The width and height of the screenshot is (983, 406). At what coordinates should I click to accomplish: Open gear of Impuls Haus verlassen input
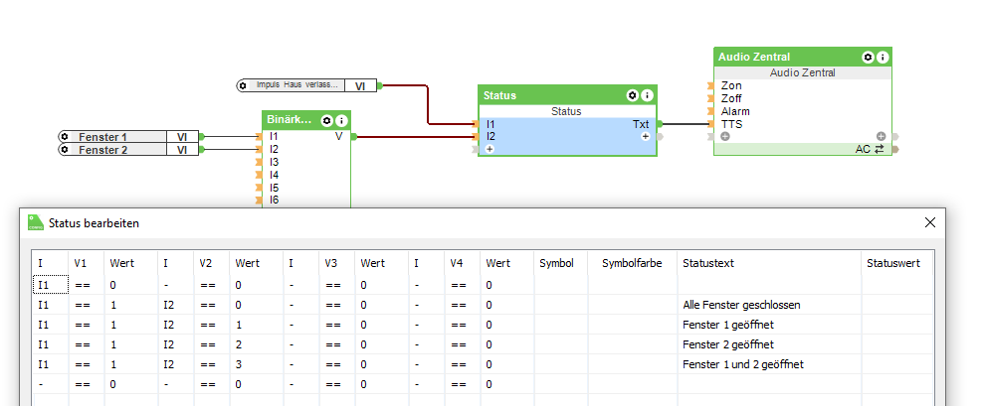click(243, 85)
